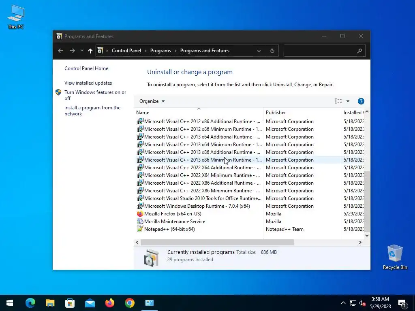Click the horizontal scrollbar left arrow
The height and width of the screenshot is (311, 415).
(137, 242)
